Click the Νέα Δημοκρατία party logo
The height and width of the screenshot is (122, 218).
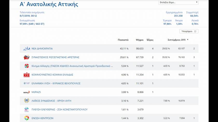point(27,49)
